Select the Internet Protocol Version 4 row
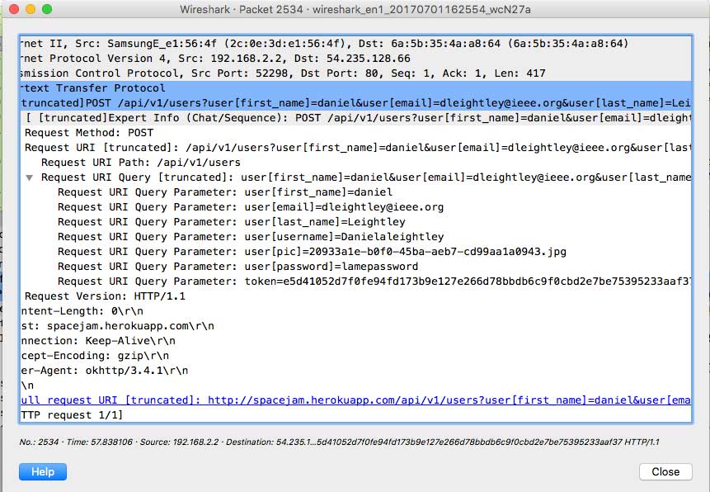This screenshot has height=492, width=710. click(356, 59)
